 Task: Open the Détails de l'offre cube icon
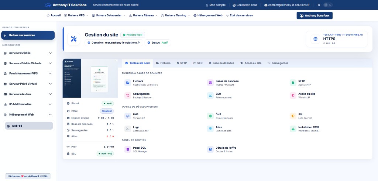(x=210, y=149)
